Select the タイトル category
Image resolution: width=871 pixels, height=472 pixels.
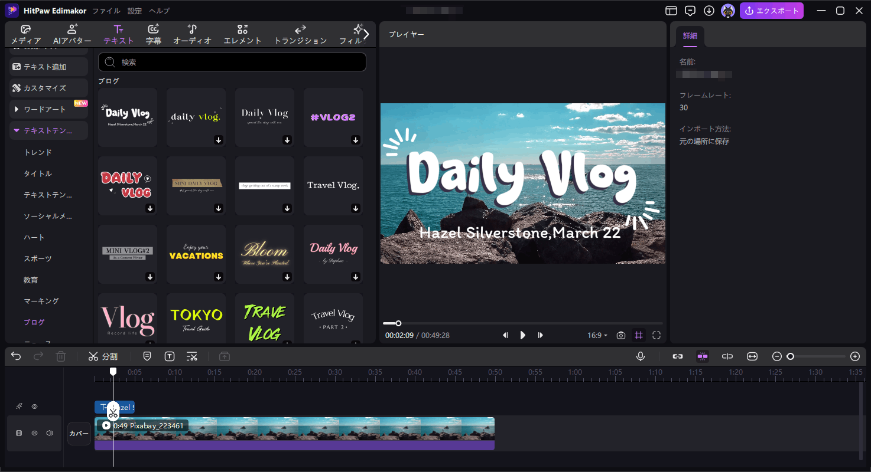click(x=38, y=173)
